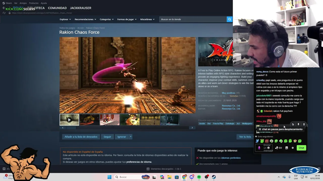Image resolution: width=323 pixels, height=181 pixels.
Task: Open the idiomas preferidos link
Action: pyautogui.click(x=231, y=158)
